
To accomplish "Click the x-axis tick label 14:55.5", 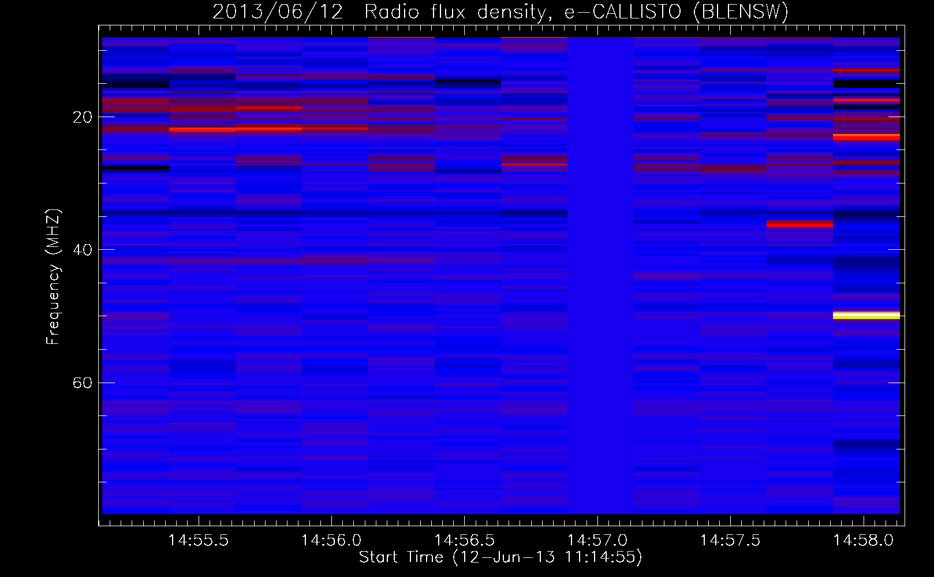I will [199, 541].
